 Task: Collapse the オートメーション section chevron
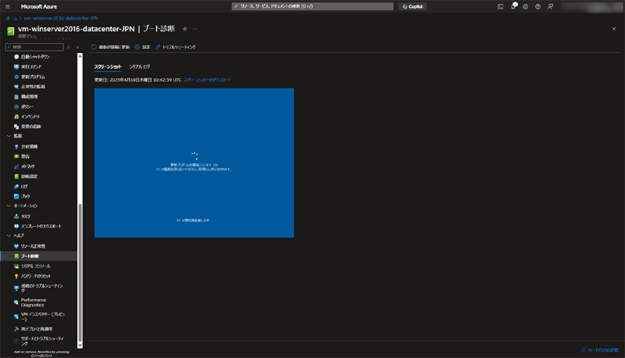click(9, 206)
